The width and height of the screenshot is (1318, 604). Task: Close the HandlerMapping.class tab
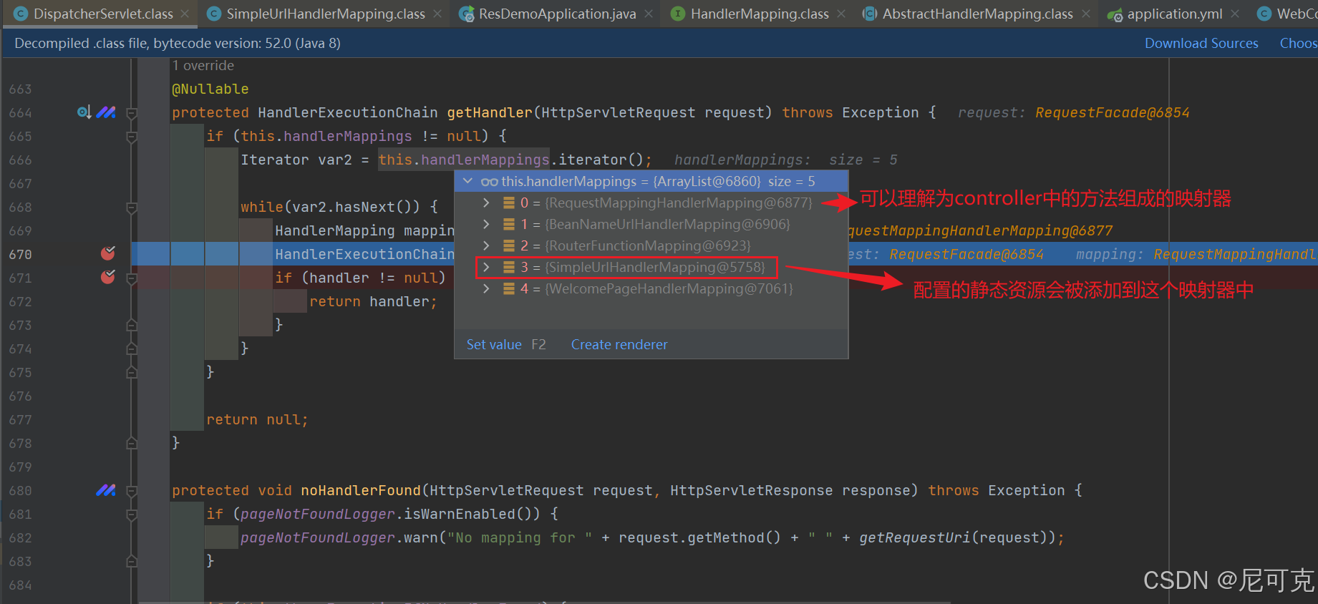[x=841, y=14]
